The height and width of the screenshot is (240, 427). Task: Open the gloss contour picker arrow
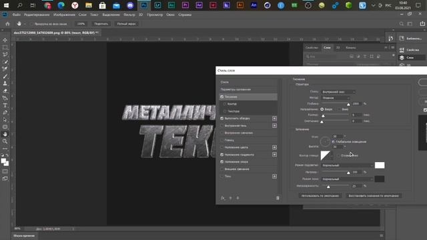tap(332, 155)
